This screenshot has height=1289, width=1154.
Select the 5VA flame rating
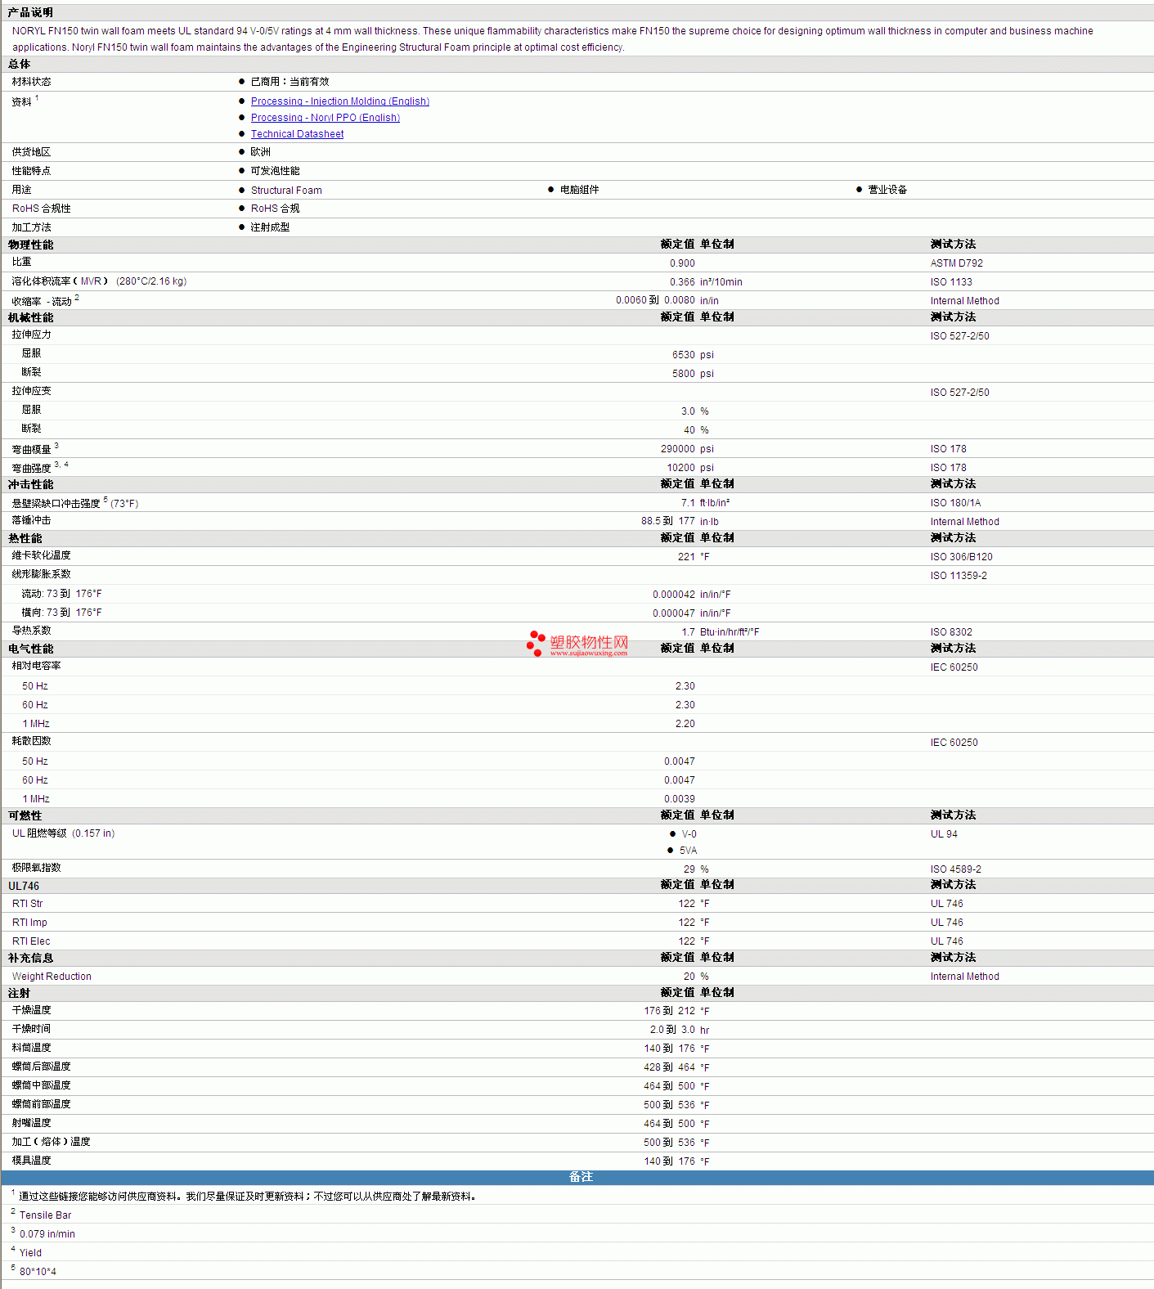[688, 851]
